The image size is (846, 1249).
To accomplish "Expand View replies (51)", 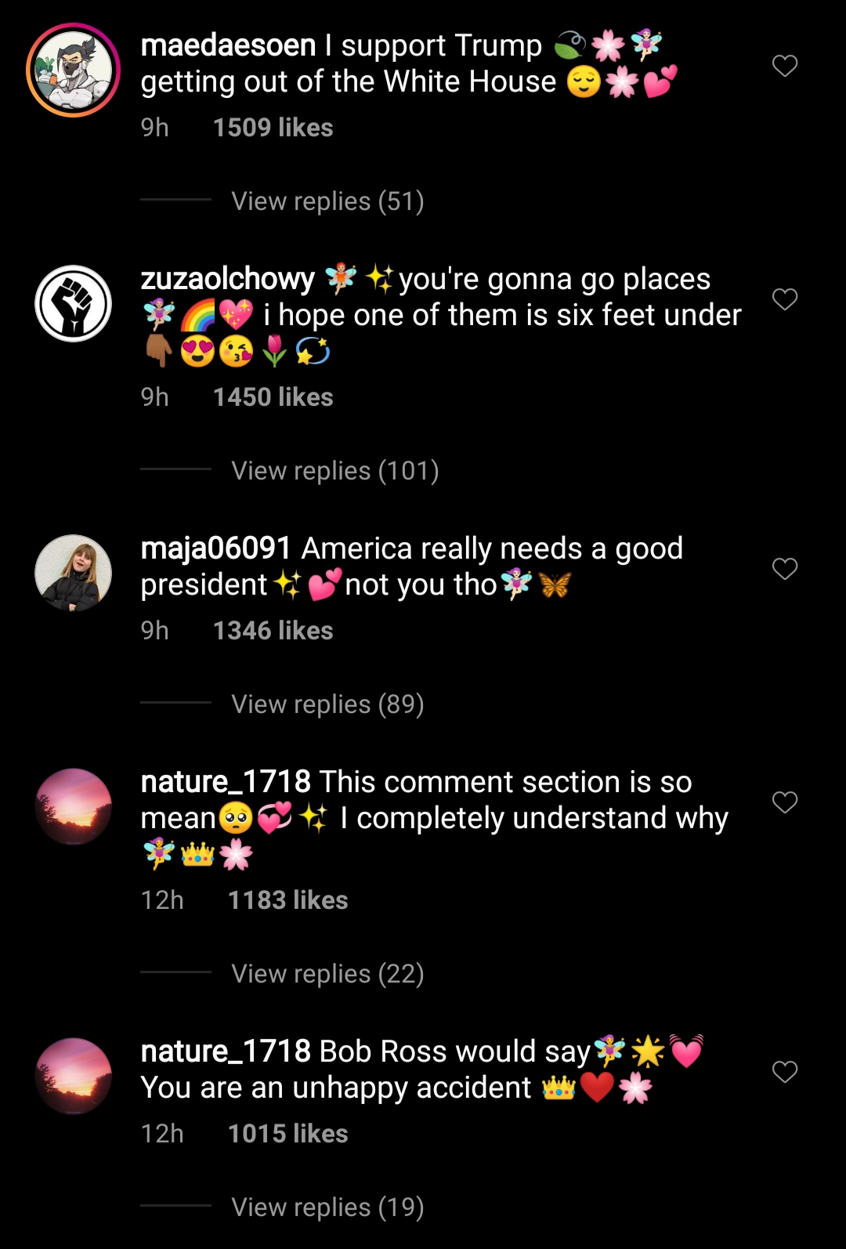I will 327,201.
